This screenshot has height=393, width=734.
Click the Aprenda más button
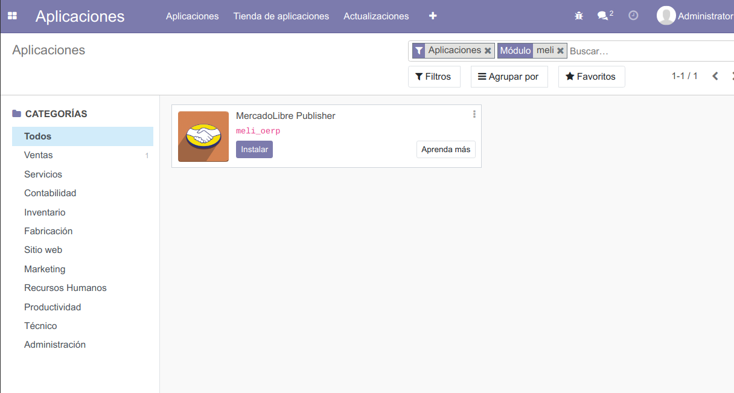(446, 149)
